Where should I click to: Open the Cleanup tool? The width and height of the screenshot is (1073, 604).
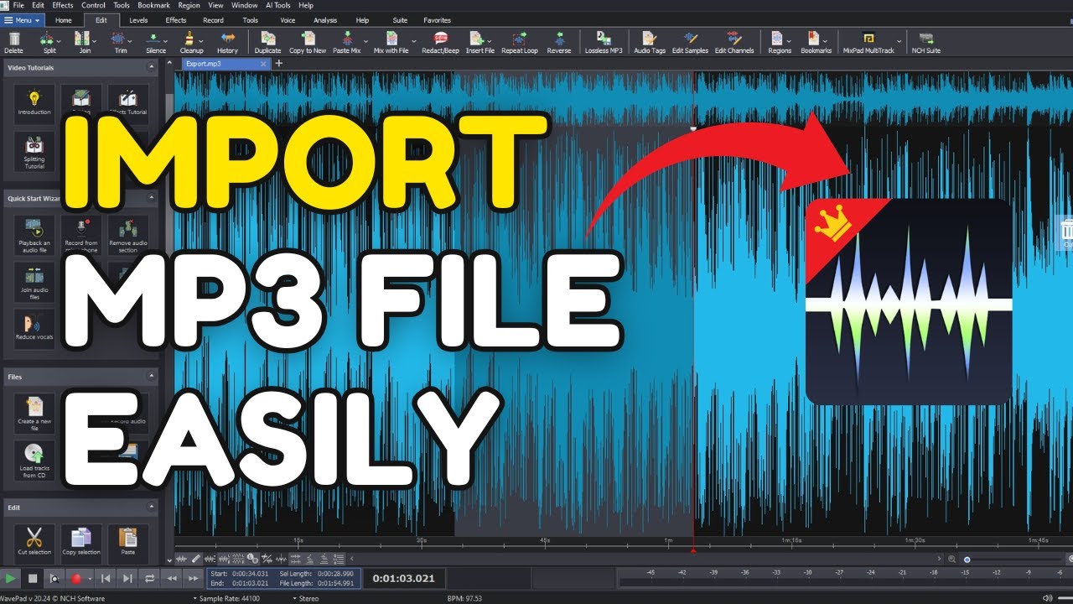(191, 42)
